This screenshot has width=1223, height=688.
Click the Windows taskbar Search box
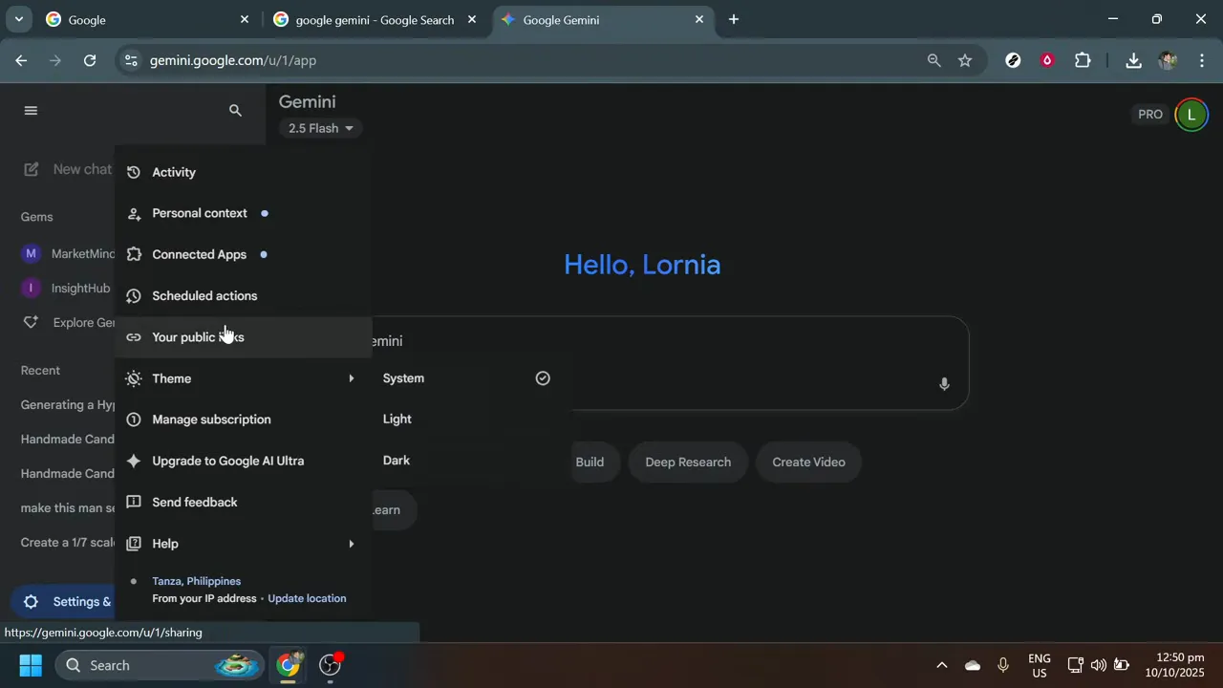pyautogui.click(x=160, y=665)
